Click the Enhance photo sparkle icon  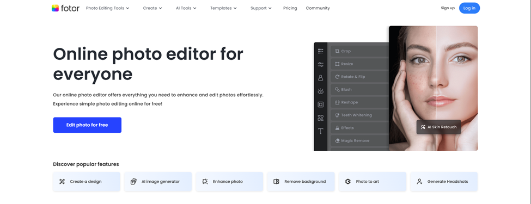205,182
